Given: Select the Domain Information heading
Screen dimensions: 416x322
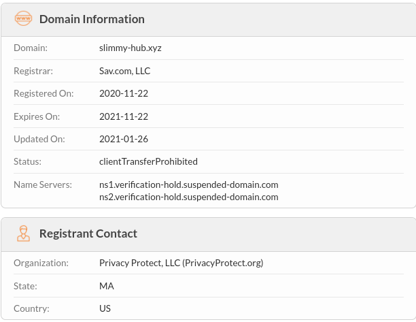Looking at the screenshot, I should [92, 19].
